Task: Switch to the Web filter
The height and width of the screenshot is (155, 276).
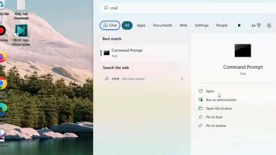Action: [x=183, y=25]
